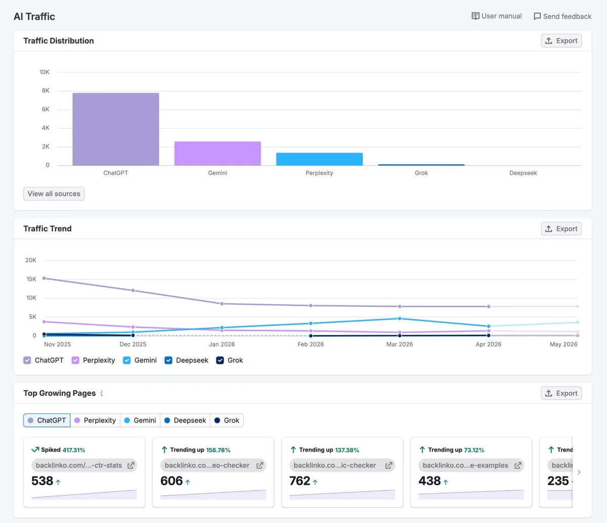Toggle the Deepseek trend line checkbox
This screenshot has width=607, height=523.
168,360
